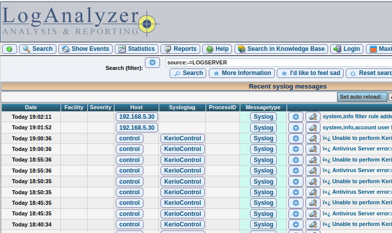Click the details magnifier icon in the 18:40:34 row
Image resolution: width=392 pixels, height=233 pixels.
313,224
